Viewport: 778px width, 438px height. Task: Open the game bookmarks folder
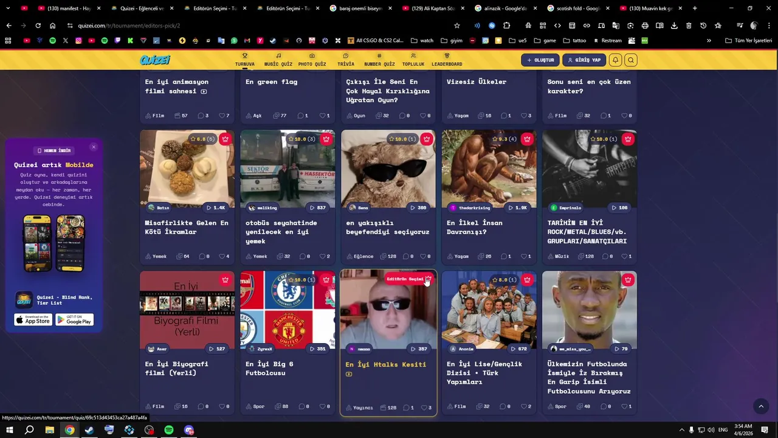tap(545, 40)
